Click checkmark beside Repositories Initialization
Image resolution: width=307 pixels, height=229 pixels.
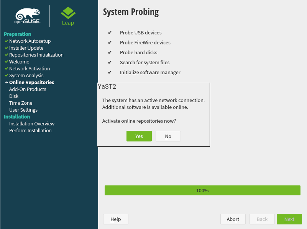pyautogui.click(x=7, y=55)
